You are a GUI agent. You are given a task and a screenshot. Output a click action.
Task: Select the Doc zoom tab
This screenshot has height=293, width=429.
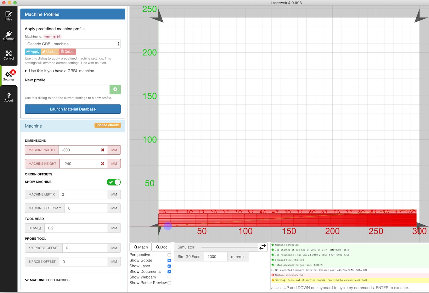[x=161, y=247]
